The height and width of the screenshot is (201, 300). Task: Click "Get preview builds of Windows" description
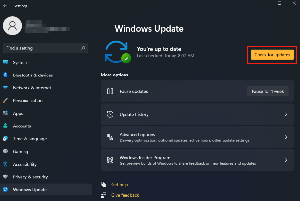click(188, 163)
